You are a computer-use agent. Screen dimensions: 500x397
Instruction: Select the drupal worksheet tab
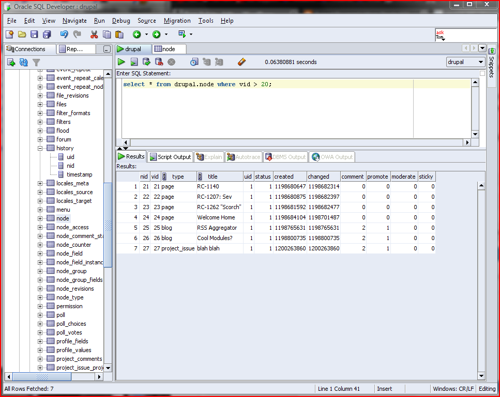pos(132,49)
